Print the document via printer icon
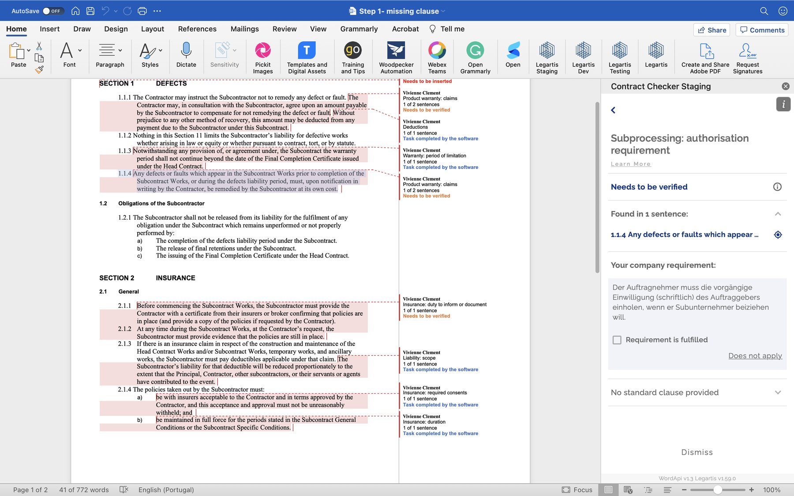794x496 pixels. click(142, 11)
